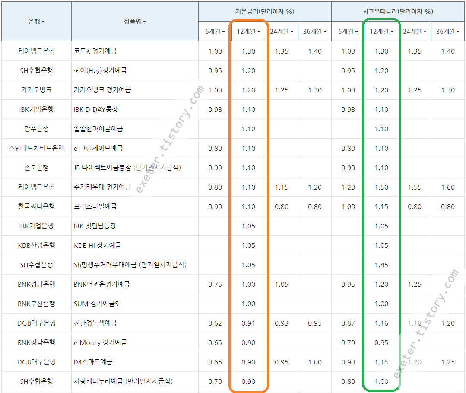The height and width of the screenshot is (393, 466).
Task: Click 주거래우대 정기예금 top 12-month rate 1.50
Action: [381, 187]
